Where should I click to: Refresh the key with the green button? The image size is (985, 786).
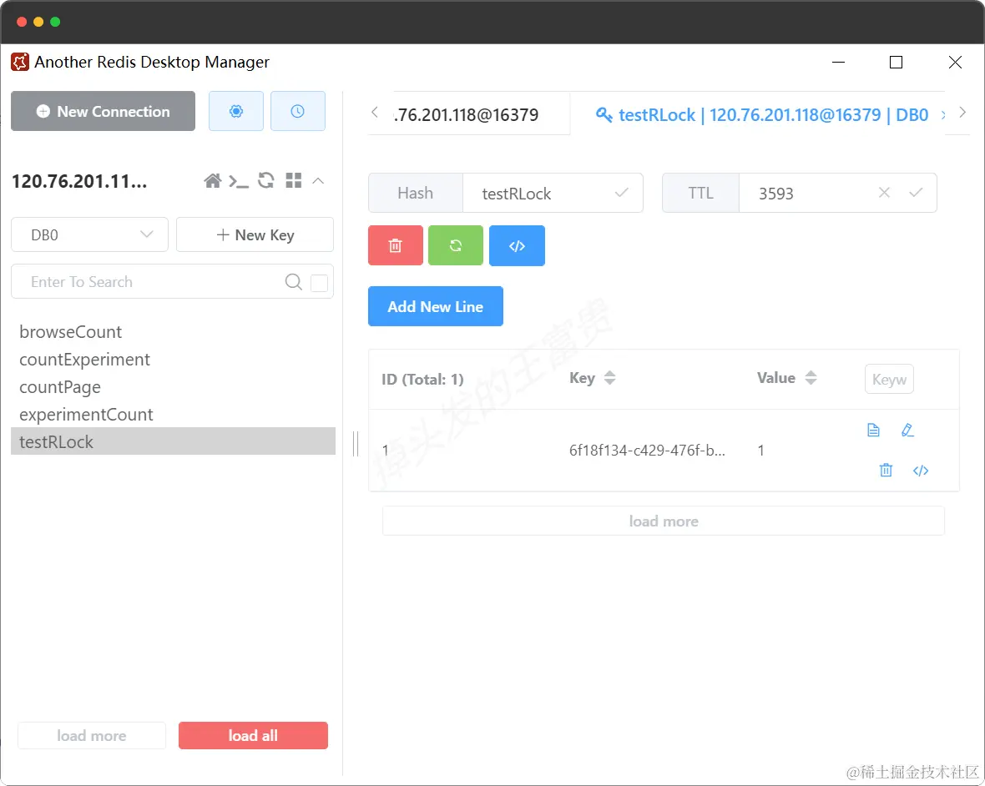(456, 245)
